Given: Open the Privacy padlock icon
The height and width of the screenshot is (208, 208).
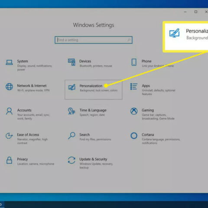Looking at the screenshot, I should pos(9,160).
